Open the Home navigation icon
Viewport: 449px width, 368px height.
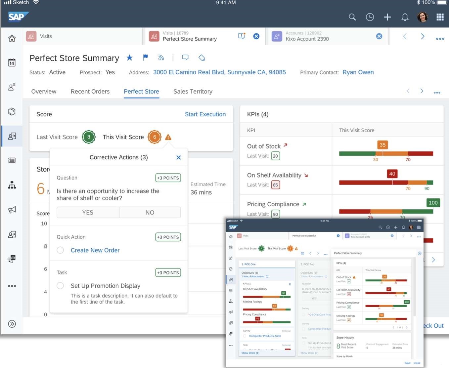pos(12,38)
